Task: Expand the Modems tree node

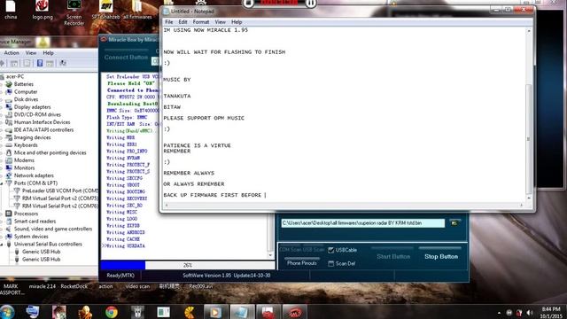Action: [x=2, y=160]
